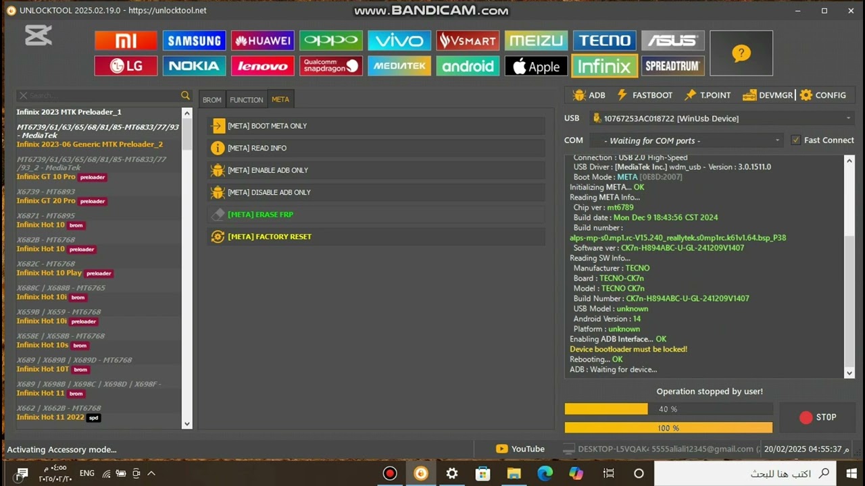Click the search magnifier icon

(x=186, y=96)
